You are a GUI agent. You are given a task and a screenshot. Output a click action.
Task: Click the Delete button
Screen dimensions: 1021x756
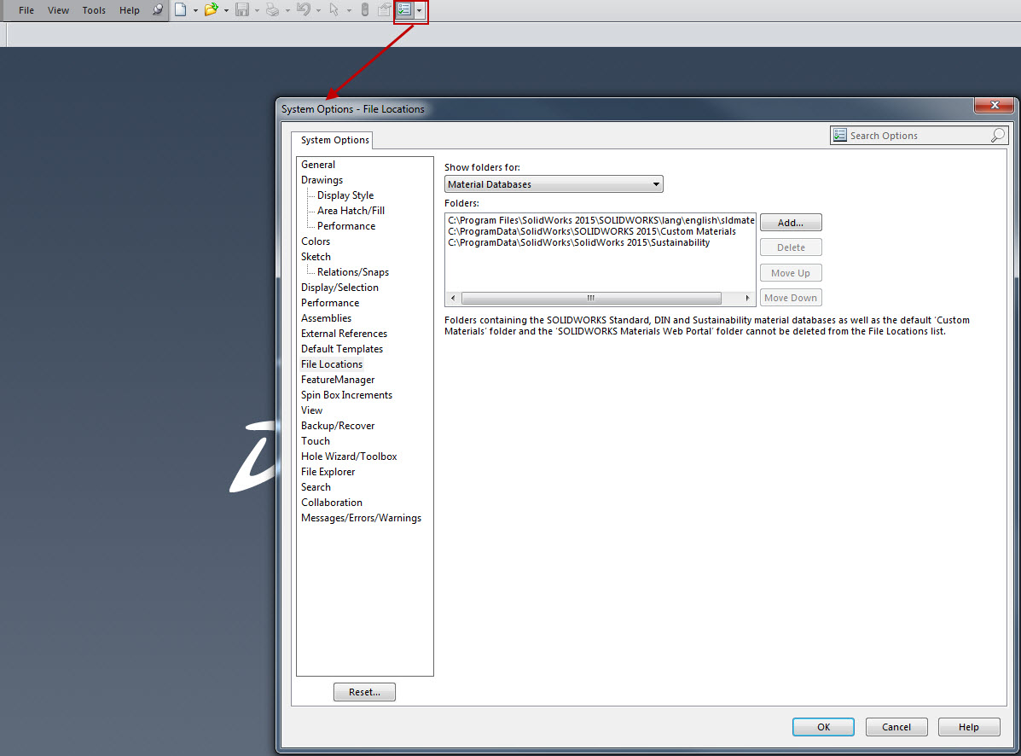click(x=791, y=247)
